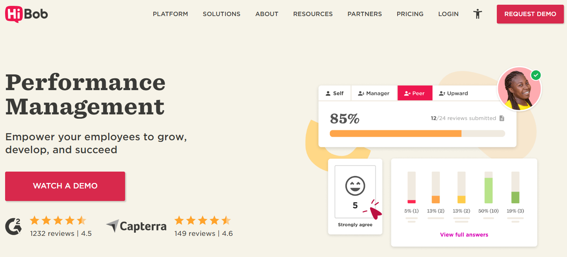Image resolution: width=567 pixels, height=257 pixels.
Task: Click the green checkmark on the profile photo
Action: tap(536, 75)
